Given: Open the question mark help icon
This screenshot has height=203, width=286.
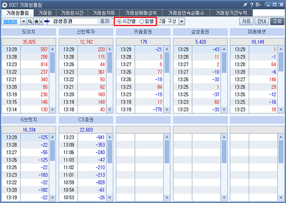Looking at the screenshot, I should point(252,5).
